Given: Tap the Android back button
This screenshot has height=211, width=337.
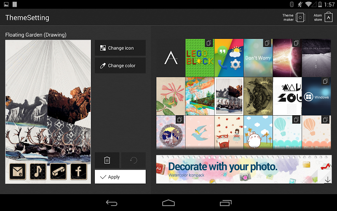Looking at the screenshot, I should tap(112, 203).
